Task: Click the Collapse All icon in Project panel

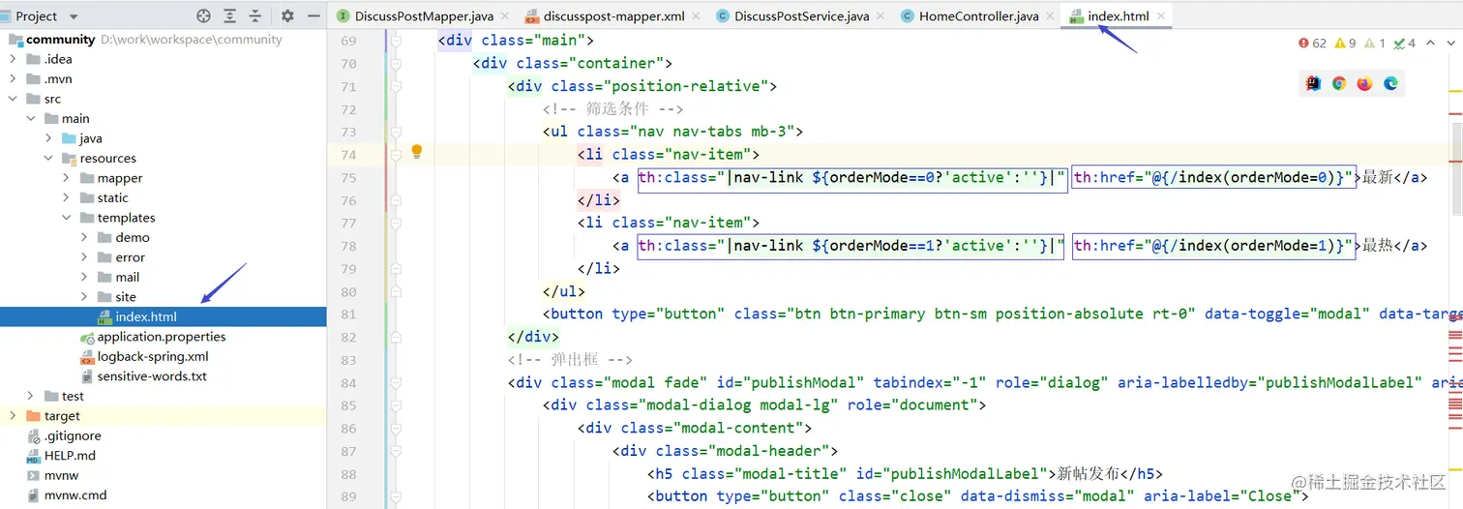Action: pyautogui.click(x=255, y=15)
